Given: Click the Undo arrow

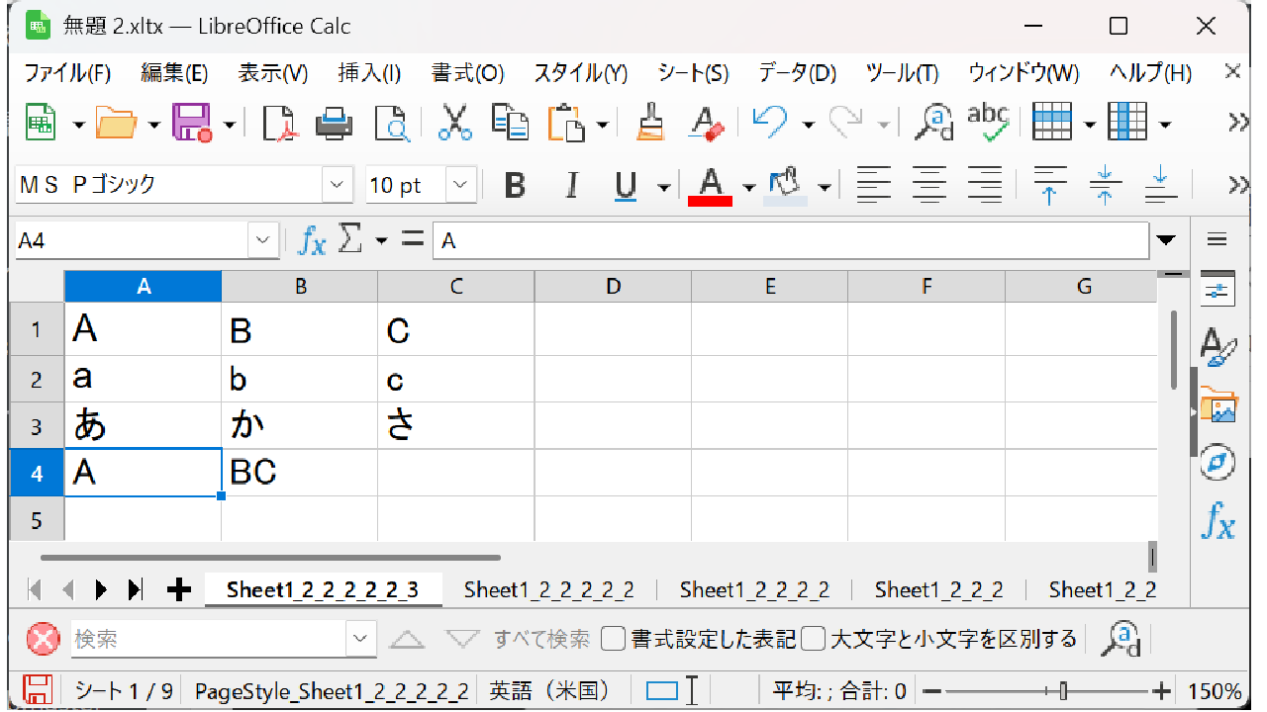Looking at the screenshot, I should click(x=770, y=123).
